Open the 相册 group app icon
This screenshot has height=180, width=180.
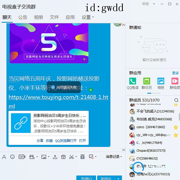coord(161,81)
